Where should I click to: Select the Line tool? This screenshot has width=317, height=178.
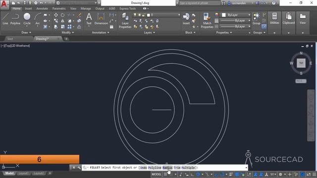pos(5,19)
